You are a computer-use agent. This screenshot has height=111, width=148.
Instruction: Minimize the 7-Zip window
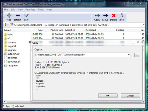coord(128,4)
